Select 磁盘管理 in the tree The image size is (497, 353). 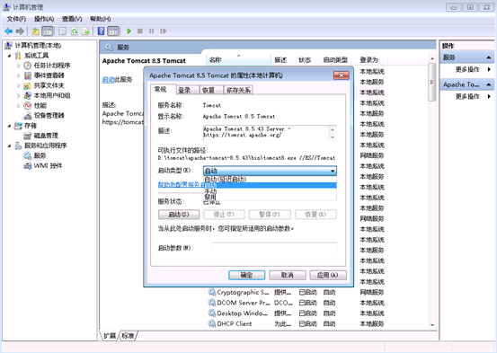[46, 136]
